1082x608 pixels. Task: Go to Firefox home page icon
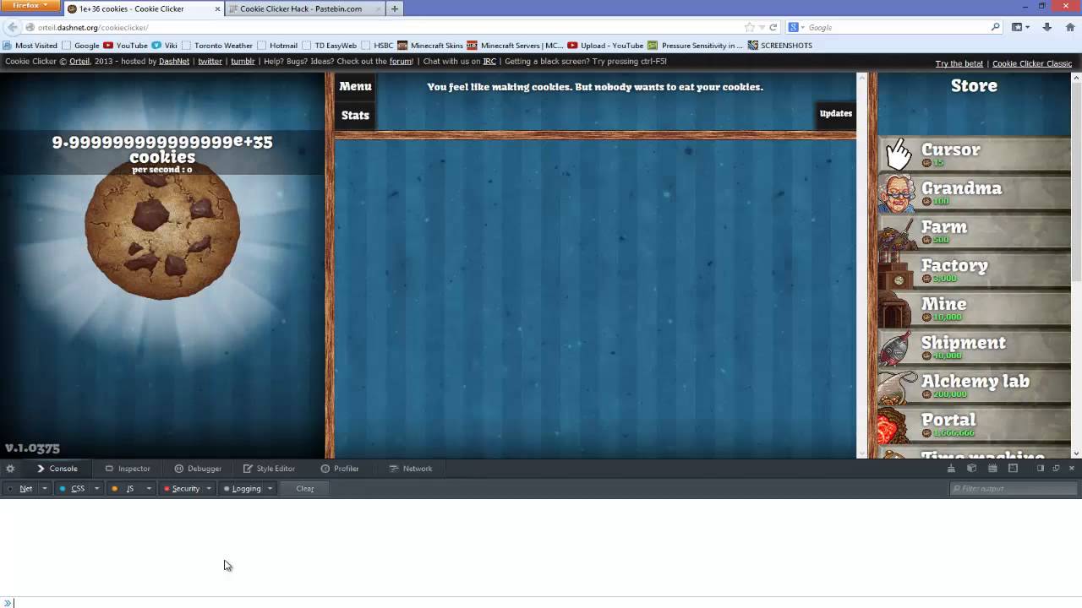pos(1069,27)
